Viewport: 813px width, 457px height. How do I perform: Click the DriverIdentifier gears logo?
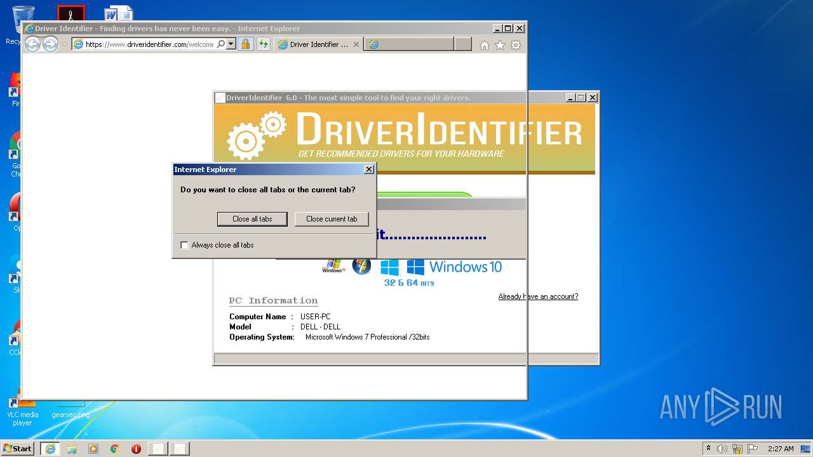257,135
